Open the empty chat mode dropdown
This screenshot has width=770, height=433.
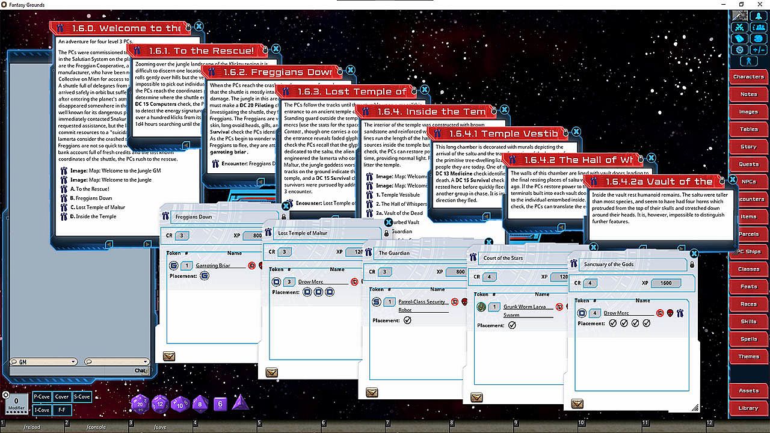[117, 362]
